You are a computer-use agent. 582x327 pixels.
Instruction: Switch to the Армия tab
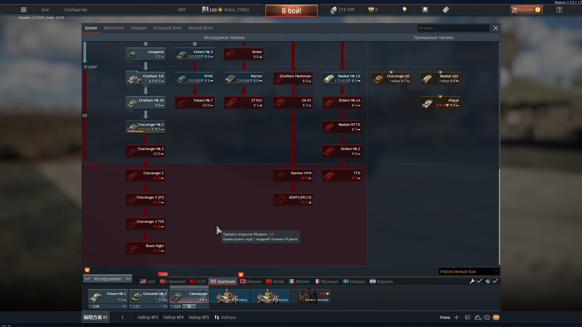(91, 28)
